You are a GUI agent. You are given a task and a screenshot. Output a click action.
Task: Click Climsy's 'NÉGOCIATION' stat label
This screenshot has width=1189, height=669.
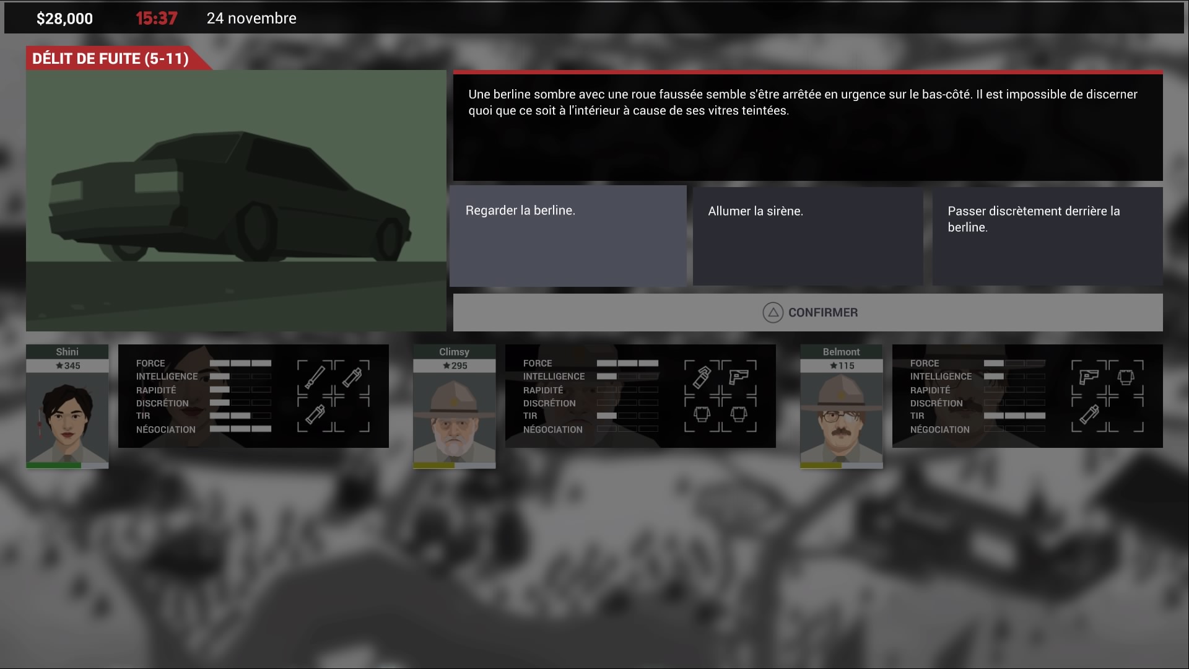pos(553,430)
